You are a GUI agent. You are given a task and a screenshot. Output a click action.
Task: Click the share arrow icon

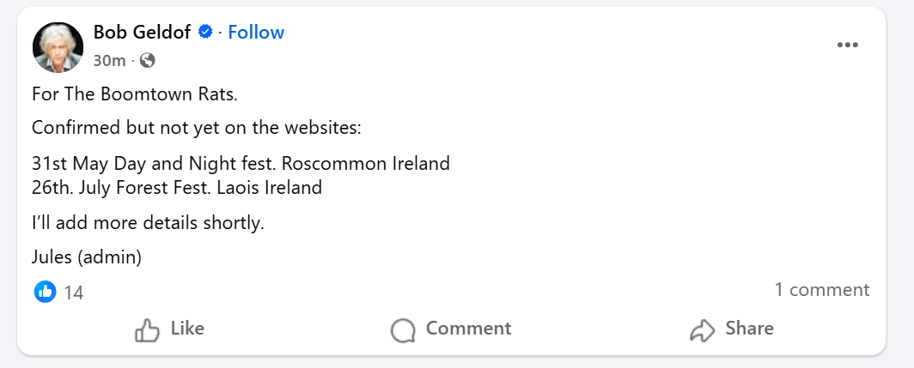coord(703,329)
